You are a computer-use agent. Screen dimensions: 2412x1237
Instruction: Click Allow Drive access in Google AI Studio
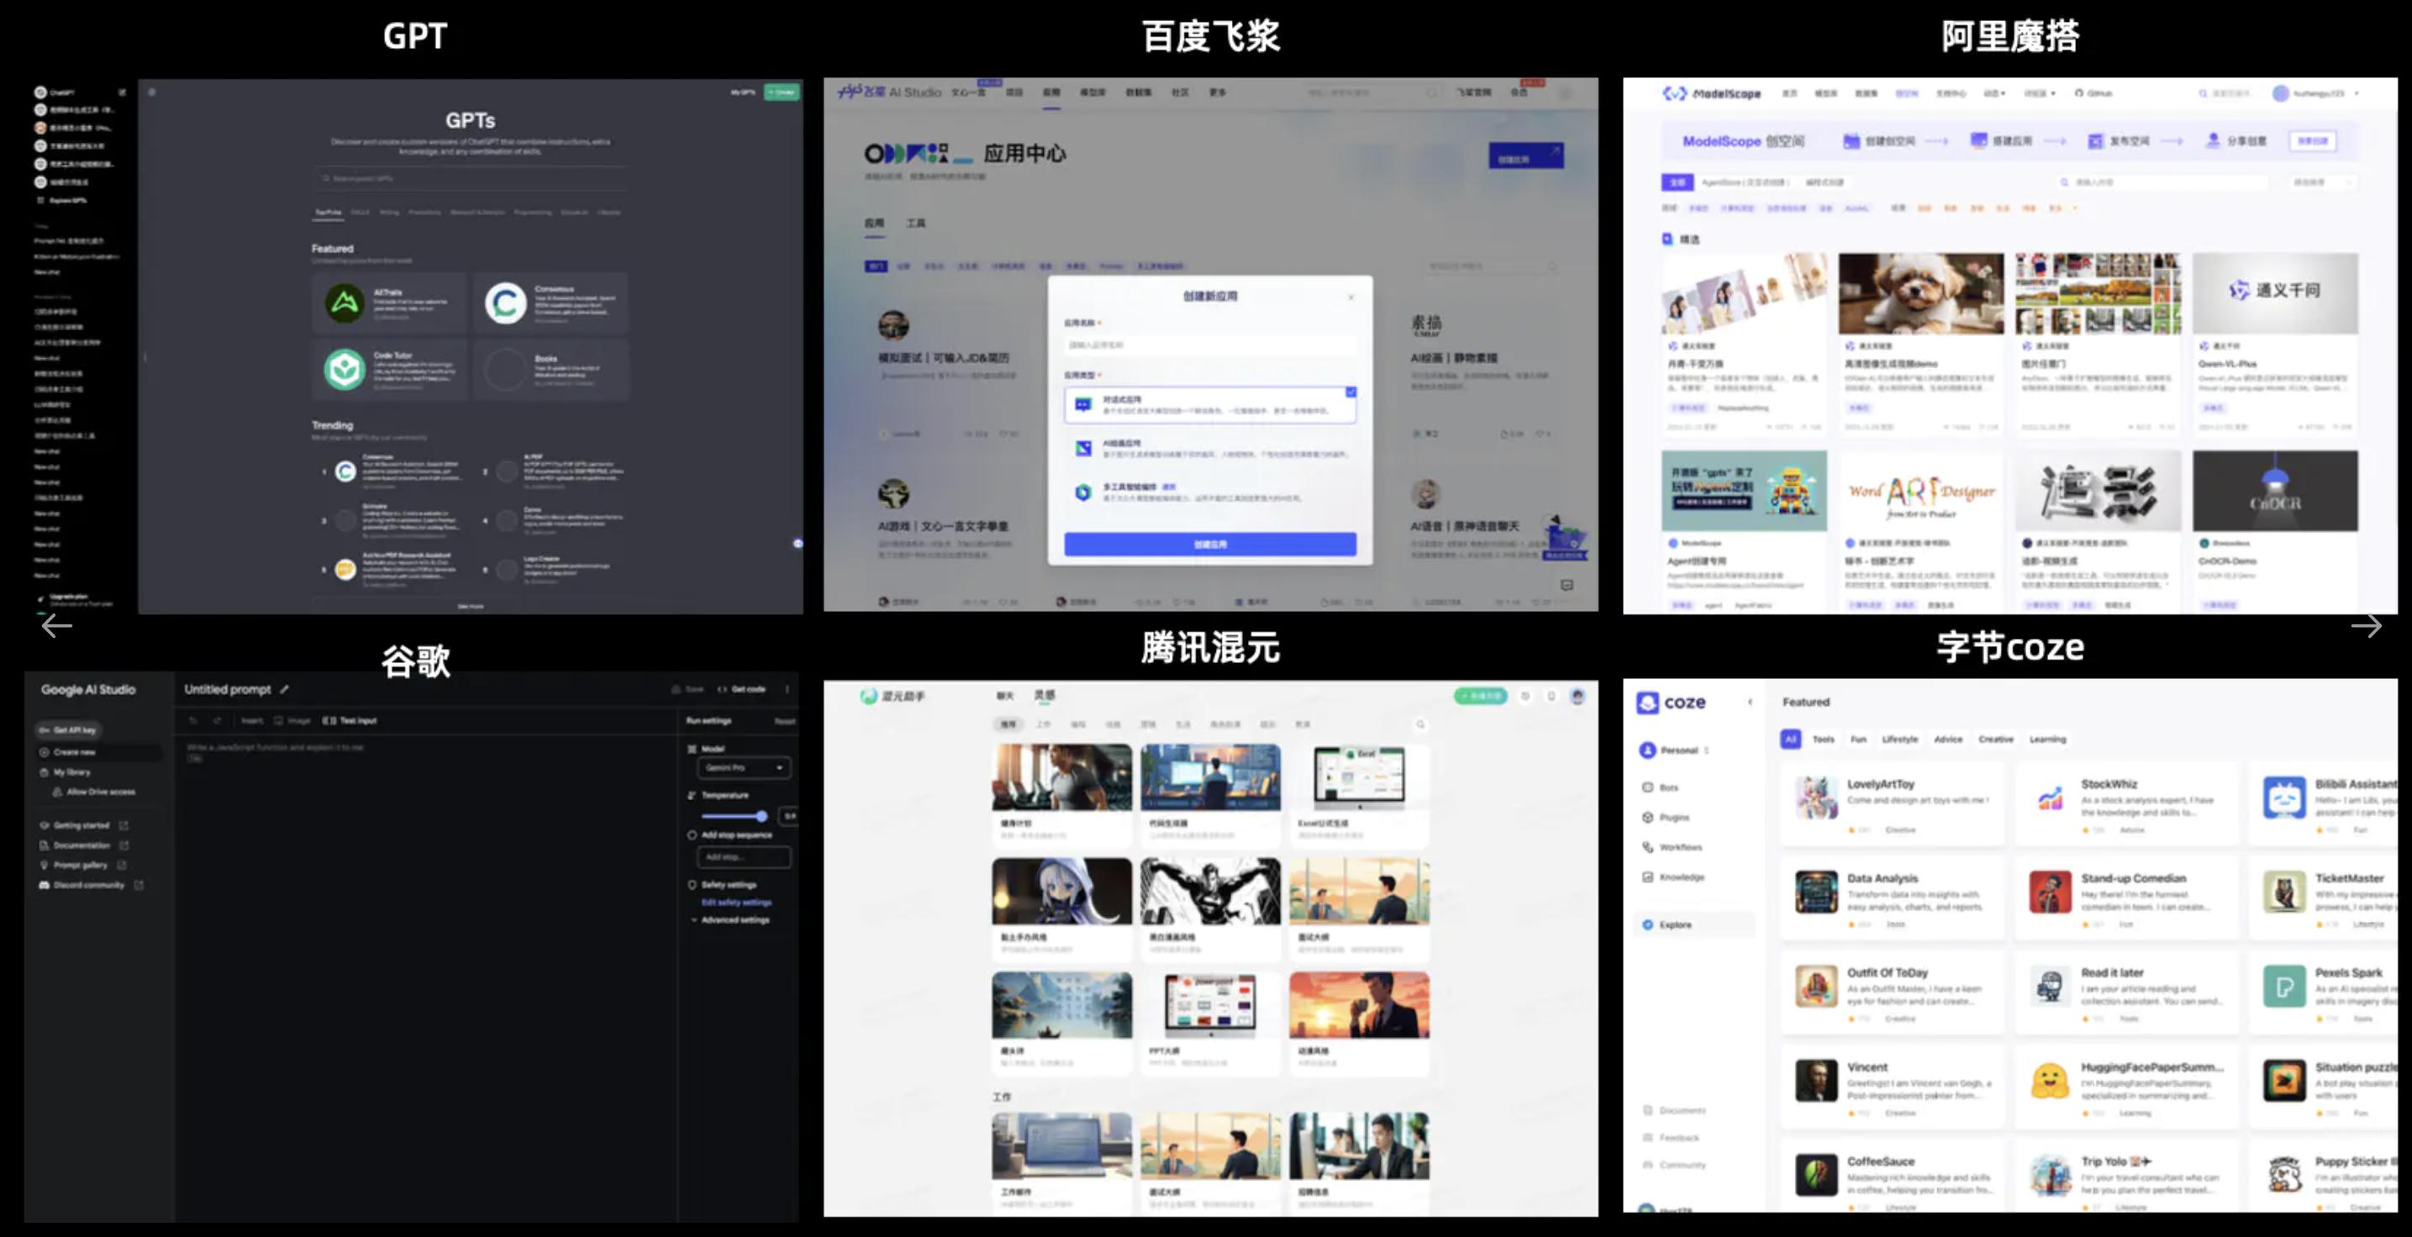[100, 792]
